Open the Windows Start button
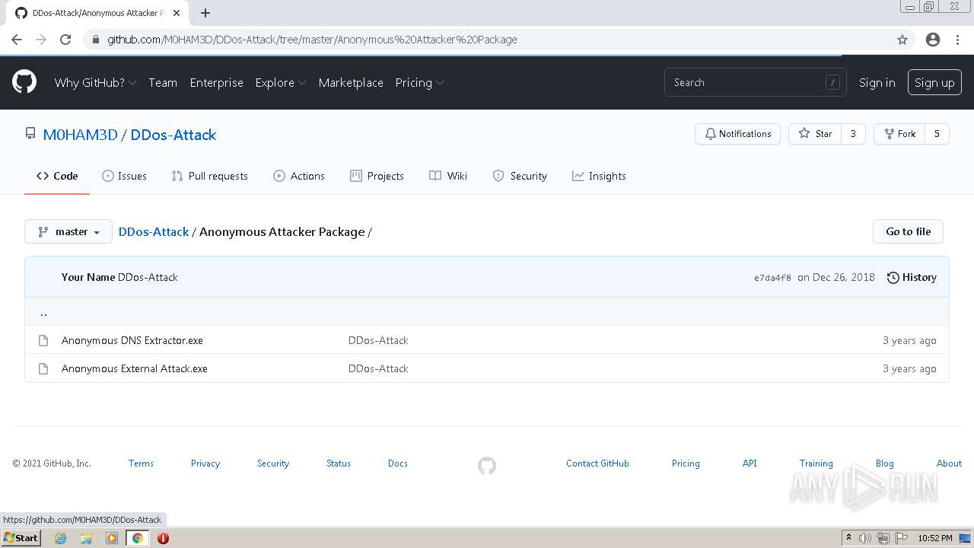This screenshot has width=974, height=548. (21, 538)
